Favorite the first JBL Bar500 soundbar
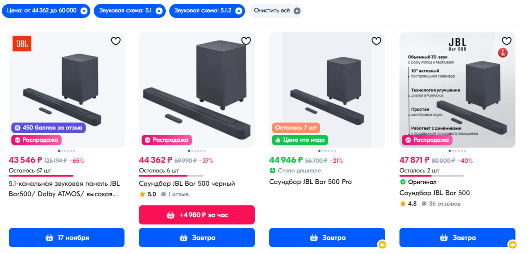This screenshot has width=531, height=254. pyautogui.click(x=116, y=41)
